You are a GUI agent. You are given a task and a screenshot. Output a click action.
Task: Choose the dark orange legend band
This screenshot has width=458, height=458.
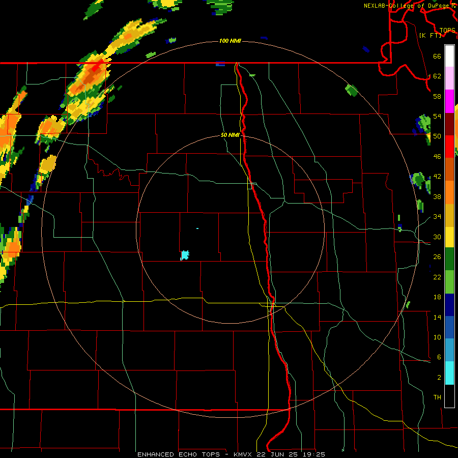click(x=449, y=169)
